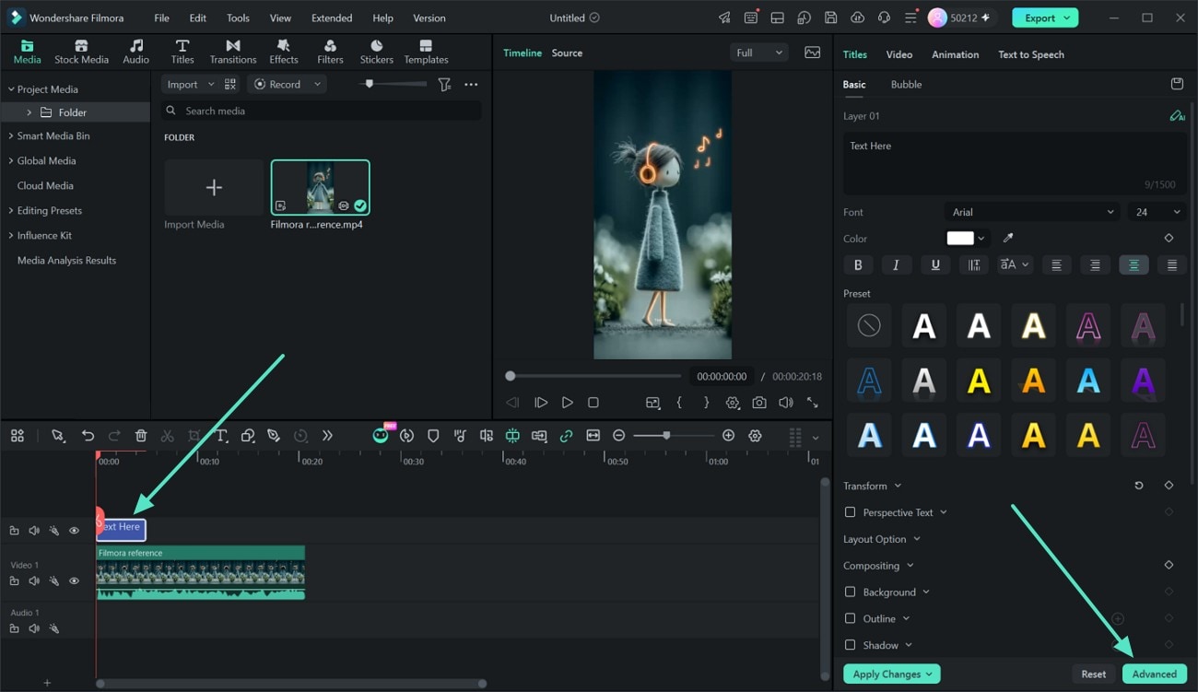This screenshot has height=692, width=1198.
Task: Hide the Video 1 track with eye icon
Action: click(x=75, y=581)
